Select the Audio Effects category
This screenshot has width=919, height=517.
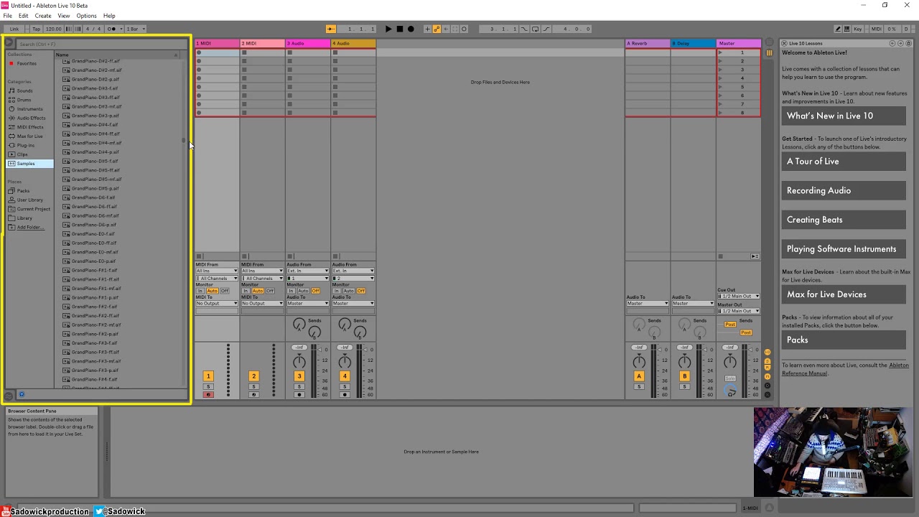point(31,118)
